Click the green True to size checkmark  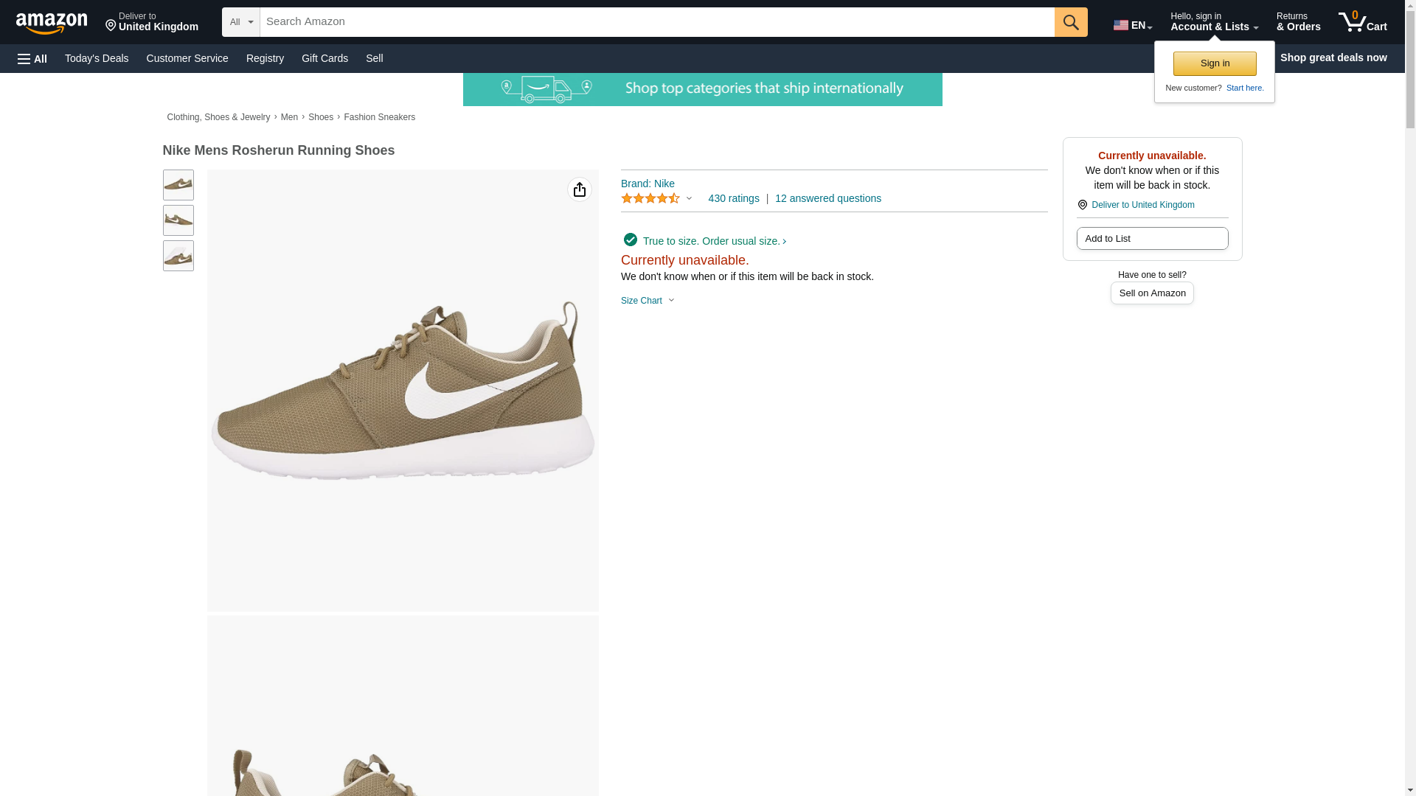coord(630,240)
